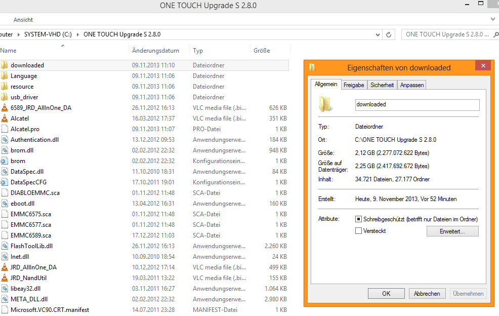This screenshot has height=316, width=499.
Task: Click gear config icon for brom
Action: (x=4, y=161)
